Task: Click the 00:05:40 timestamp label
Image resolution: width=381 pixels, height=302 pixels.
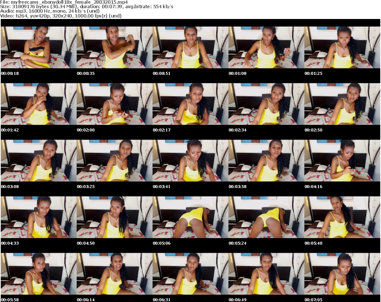Action: (x=313, y=243)
